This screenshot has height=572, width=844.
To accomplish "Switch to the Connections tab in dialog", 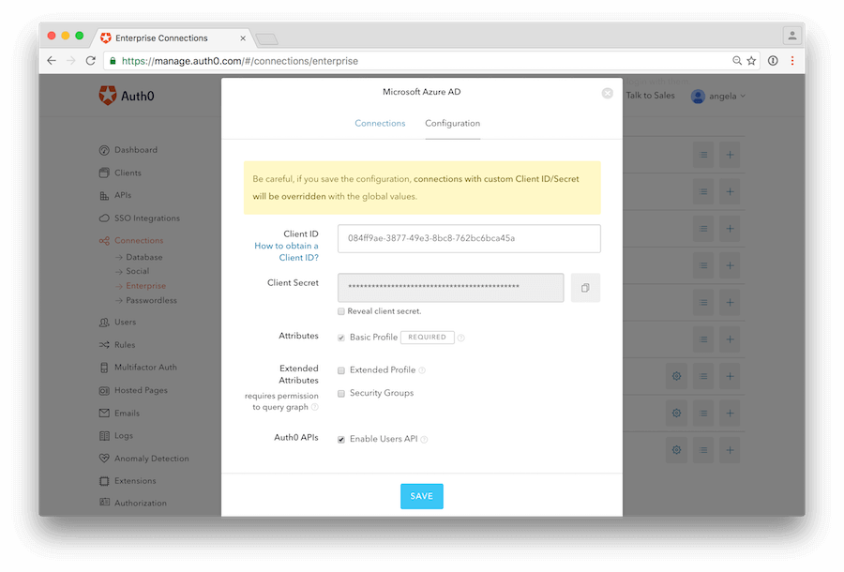I will [380, 123].
